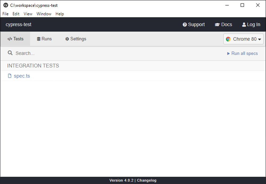Switch to the Settings tab
The width and height of the screenshot is (266, 184).
76,39
